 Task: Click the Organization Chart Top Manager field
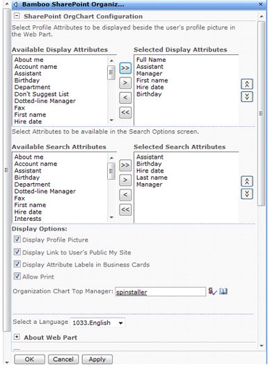161,292
